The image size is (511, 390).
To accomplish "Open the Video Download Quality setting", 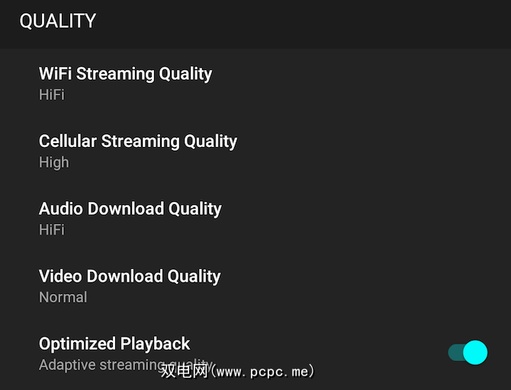I will pos(130,277).
